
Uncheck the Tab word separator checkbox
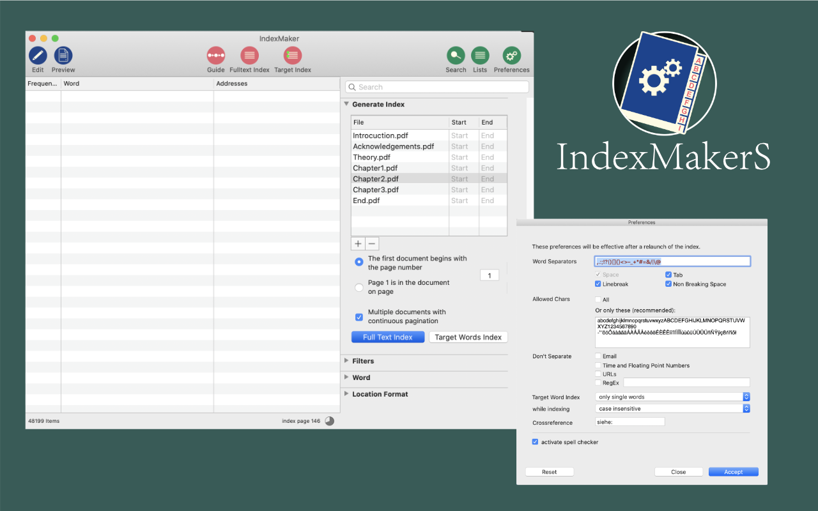tap(668, 275)
